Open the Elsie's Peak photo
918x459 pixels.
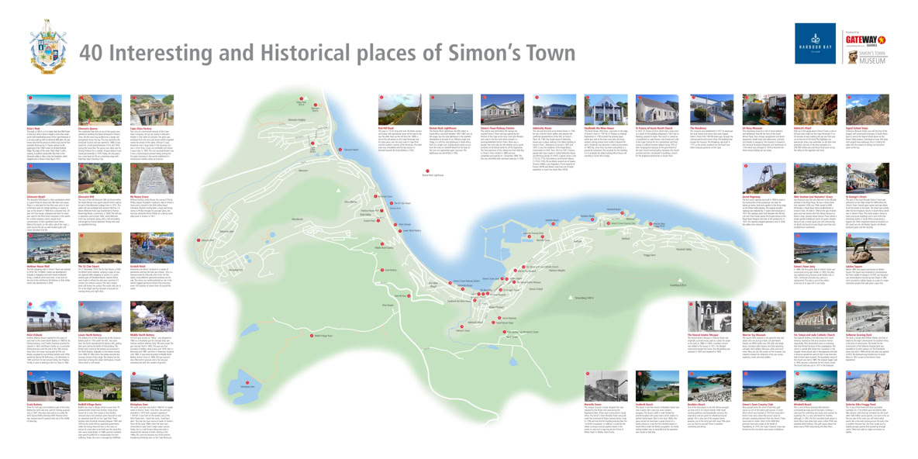48,111
